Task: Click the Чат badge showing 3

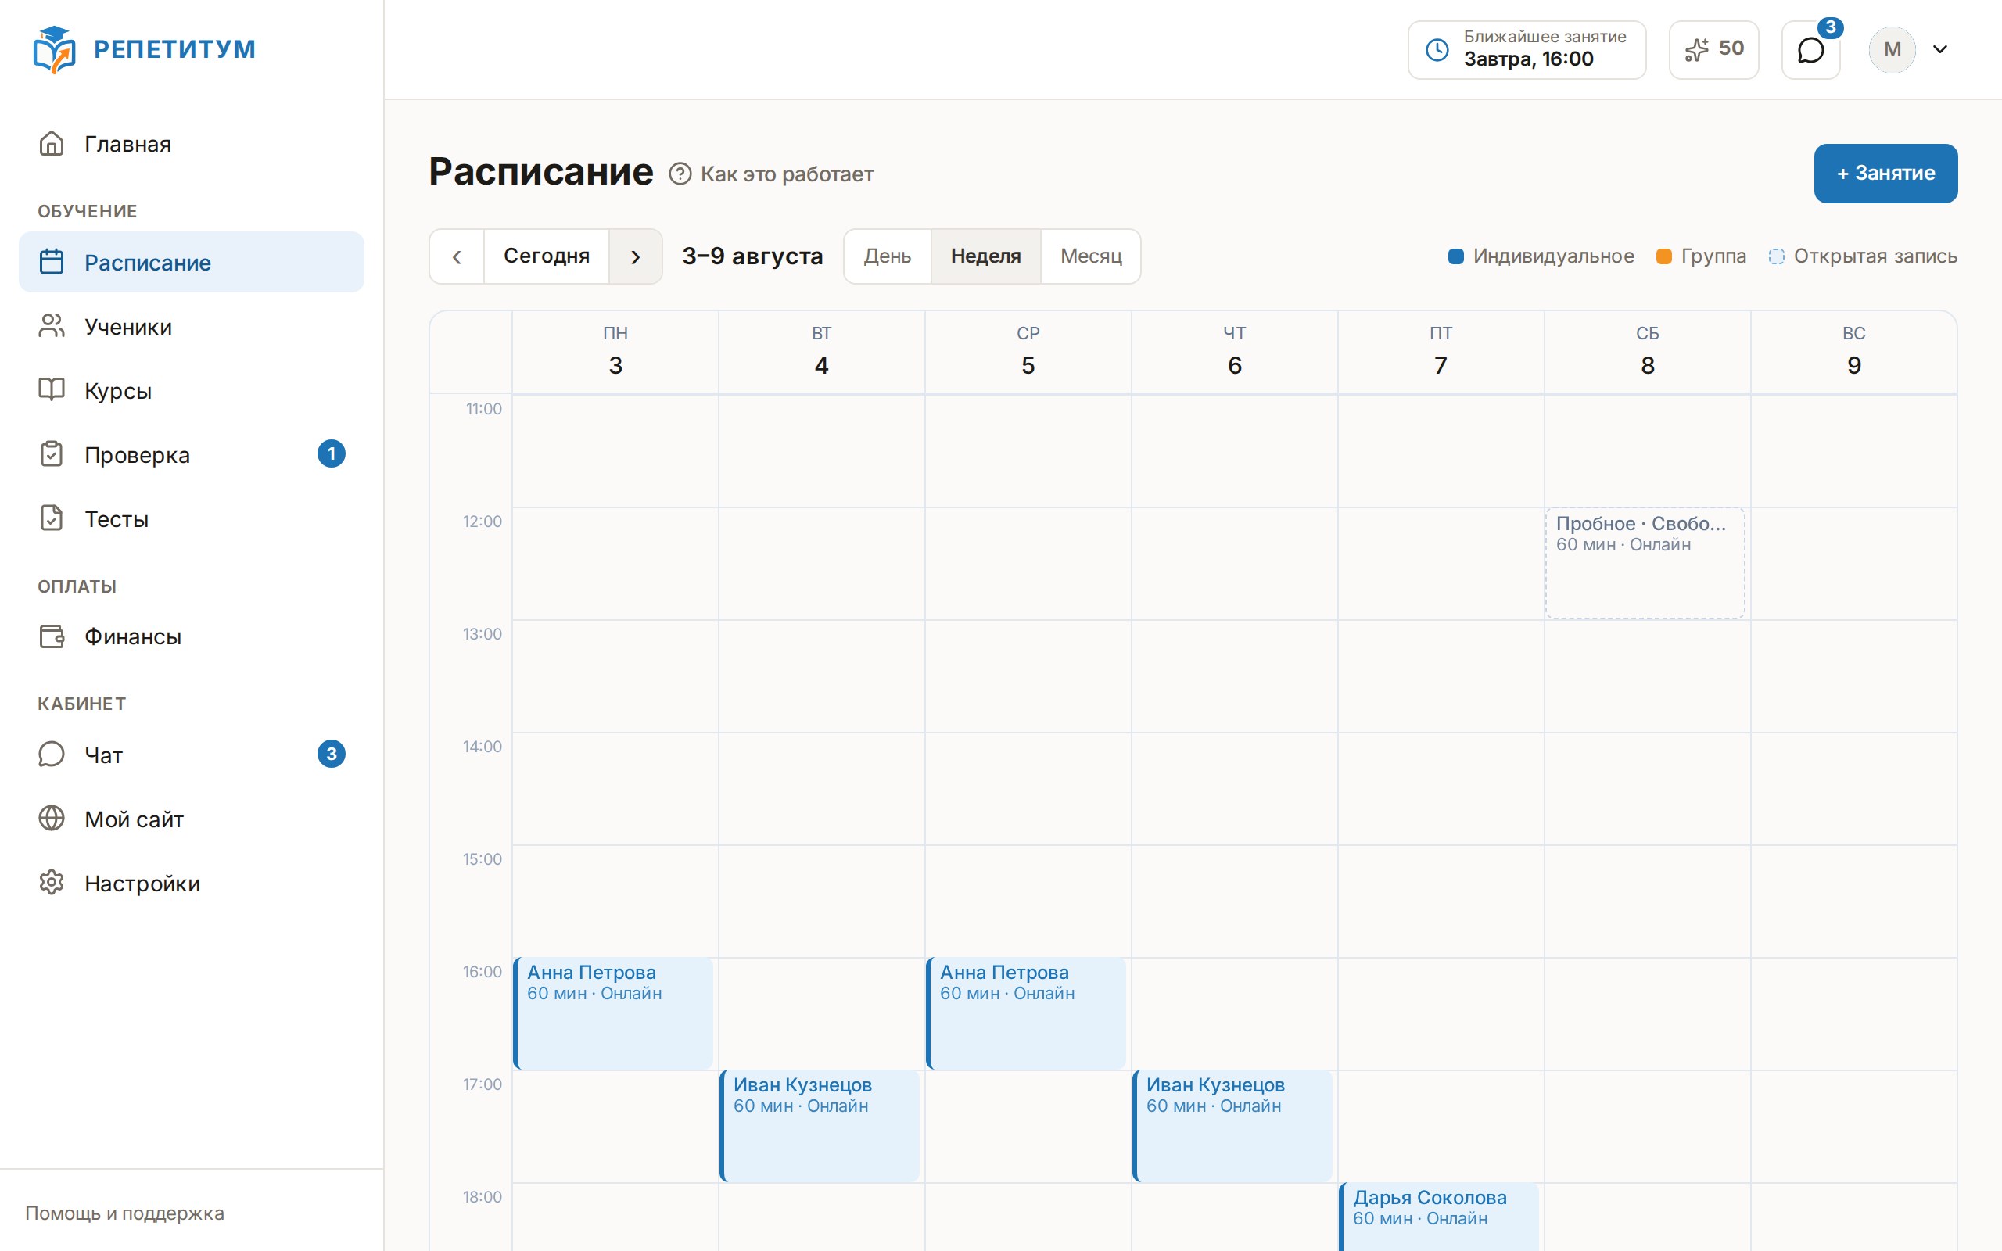Action: click(332, 754)
